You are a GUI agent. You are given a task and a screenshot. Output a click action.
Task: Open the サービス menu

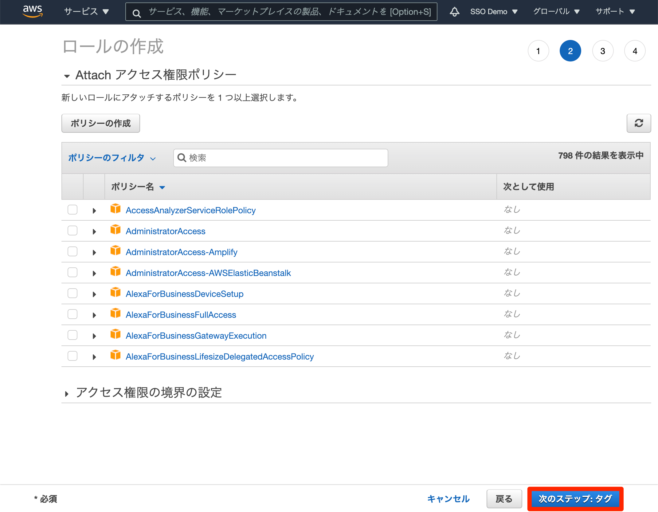click(87, 12)
